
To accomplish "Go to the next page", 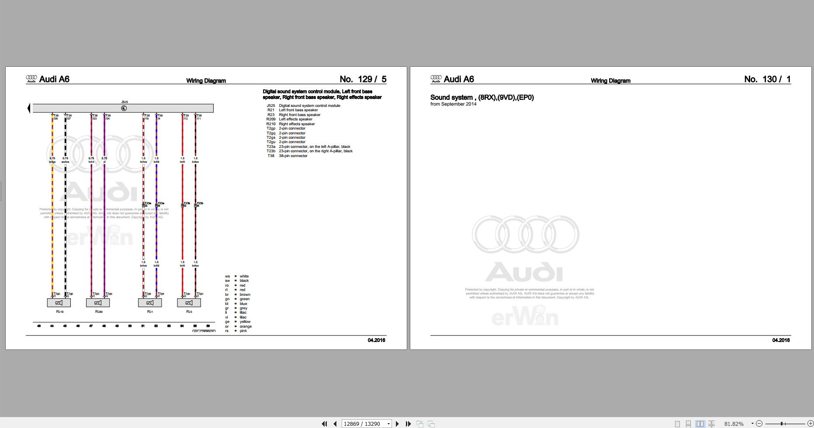I will [397, 424].
